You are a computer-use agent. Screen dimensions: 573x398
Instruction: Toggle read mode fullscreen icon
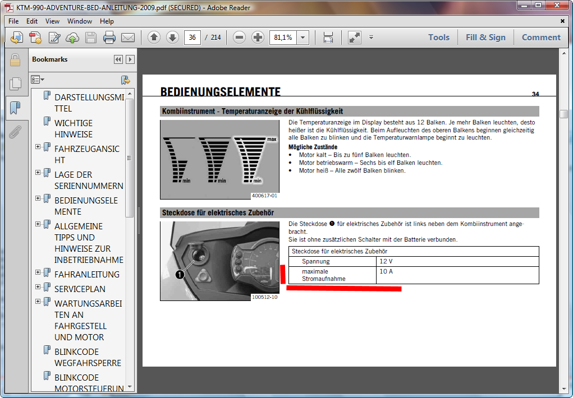tap(354, 38)
